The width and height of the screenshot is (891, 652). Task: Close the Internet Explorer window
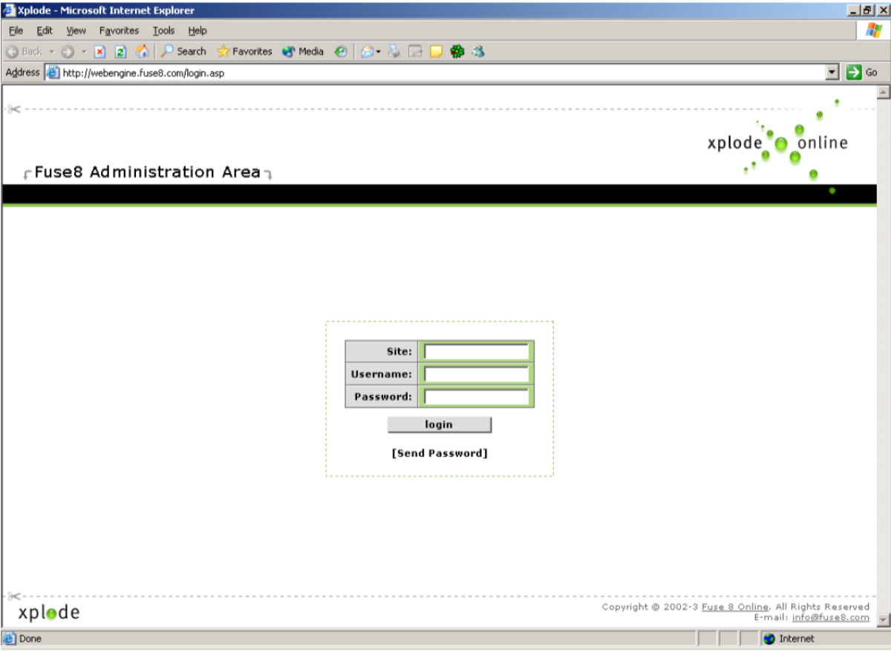click(x=881, y=10)
